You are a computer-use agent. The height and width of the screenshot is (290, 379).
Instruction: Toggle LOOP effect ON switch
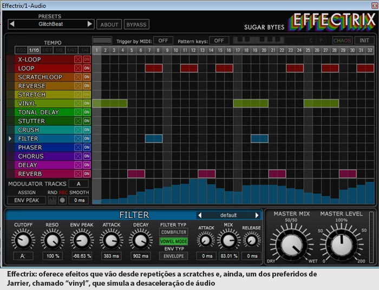[87, 68]
